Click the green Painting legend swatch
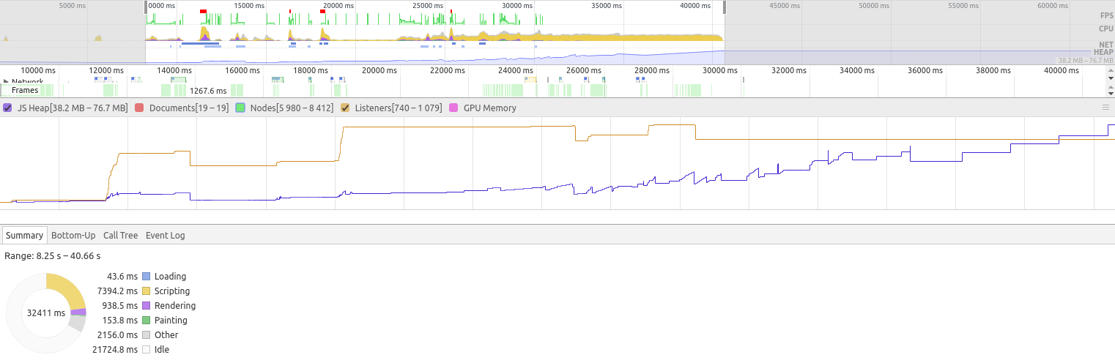 click(146, 321)
